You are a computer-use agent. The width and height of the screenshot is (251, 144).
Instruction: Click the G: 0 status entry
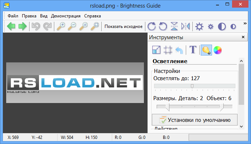pyautogui.click(x=142, y=137)
